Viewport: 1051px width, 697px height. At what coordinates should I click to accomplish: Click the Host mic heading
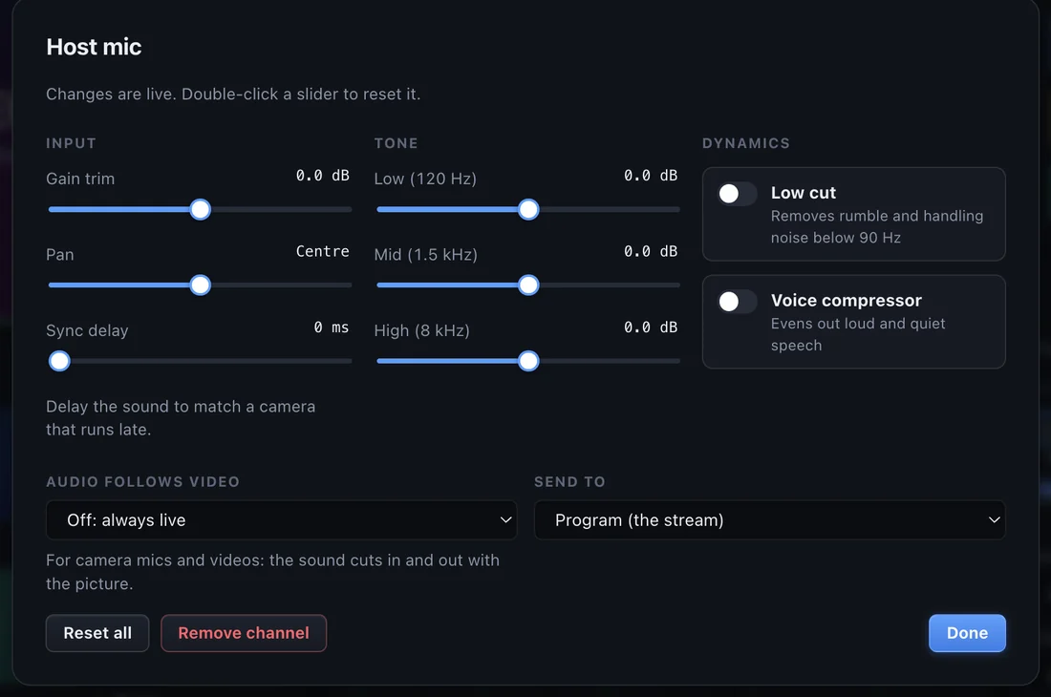click(94, 47)
